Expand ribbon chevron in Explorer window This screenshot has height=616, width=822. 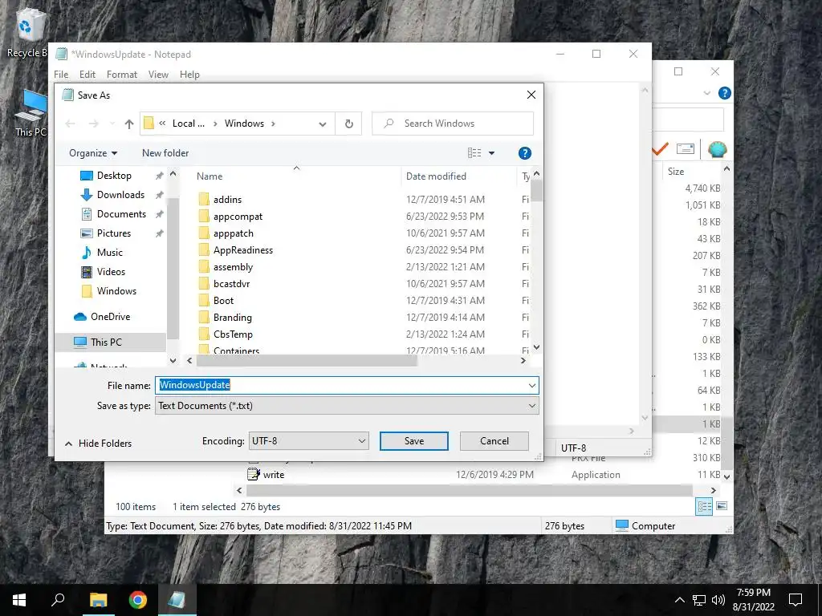(x=706, y=93)
